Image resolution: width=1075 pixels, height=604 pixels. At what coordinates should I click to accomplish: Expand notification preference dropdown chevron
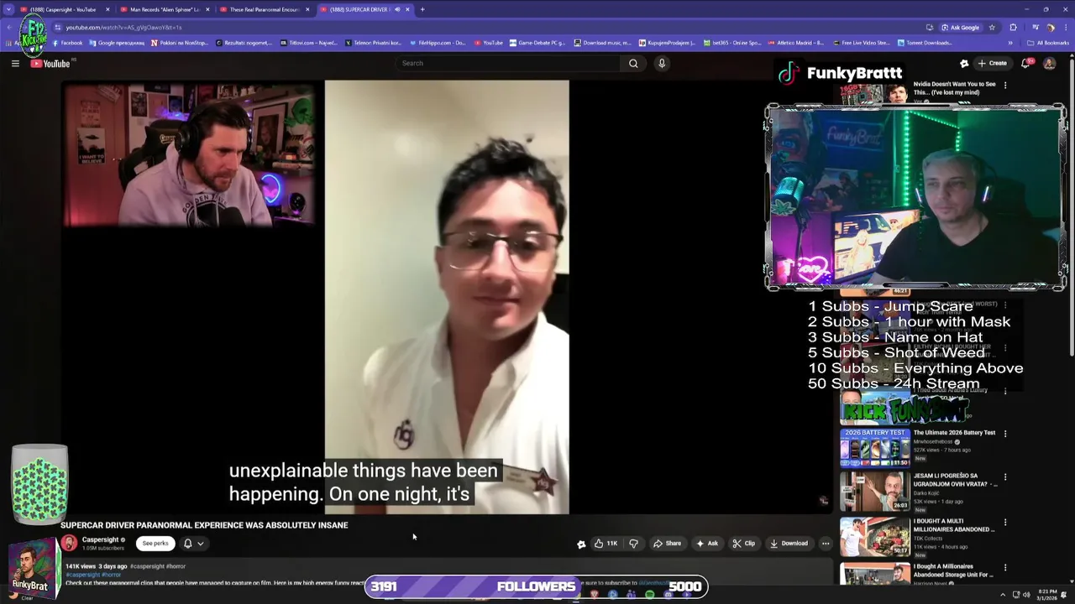coord(201,544)
